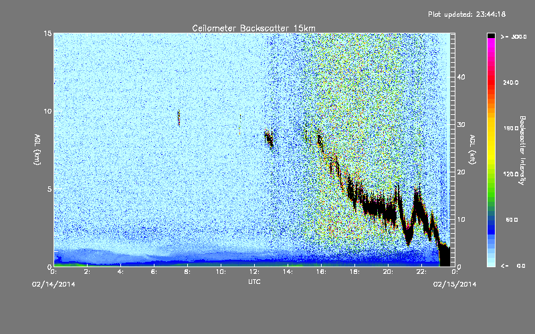Screen dimensions: 535x334
Task: Click the 'Plot updated: 23:44:18' timestamp
Action: 467,14
